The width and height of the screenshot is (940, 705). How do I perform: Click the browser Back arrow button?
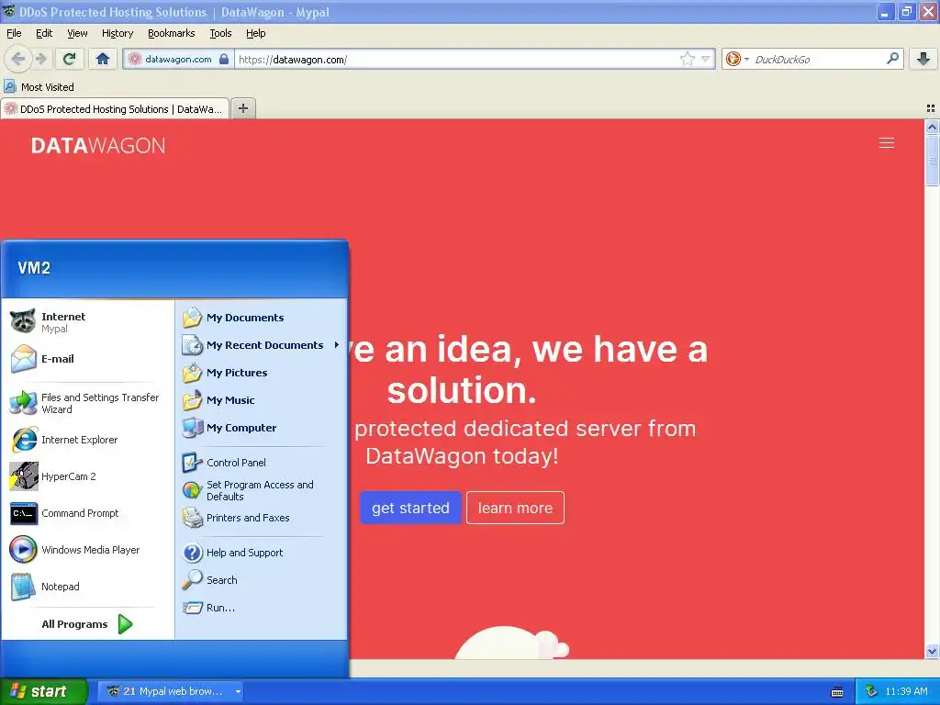point(18,59)
